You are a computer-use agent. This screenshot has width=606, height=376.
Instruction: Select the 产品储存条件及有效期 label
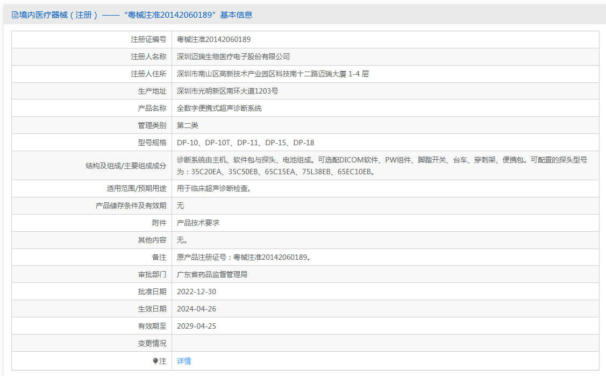click(x=131, y=205)
